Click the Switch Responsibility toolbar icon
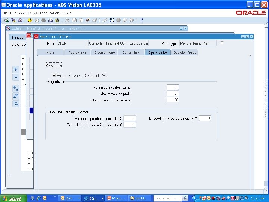 pos(43,21)
